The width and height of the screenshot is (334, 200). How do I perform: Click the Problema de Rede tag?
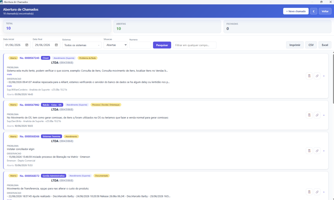87,58
